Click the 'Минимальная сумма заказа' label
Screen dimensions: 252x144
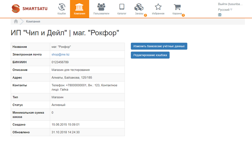point(28,115)
